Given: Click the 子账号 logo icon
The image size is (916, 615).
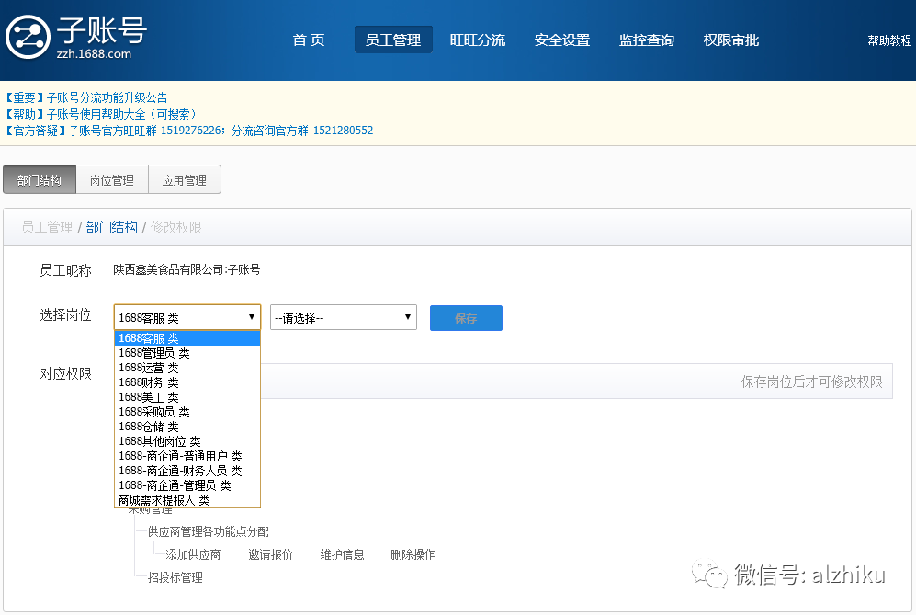Looking at the screenshot, I should coord(28,38).
